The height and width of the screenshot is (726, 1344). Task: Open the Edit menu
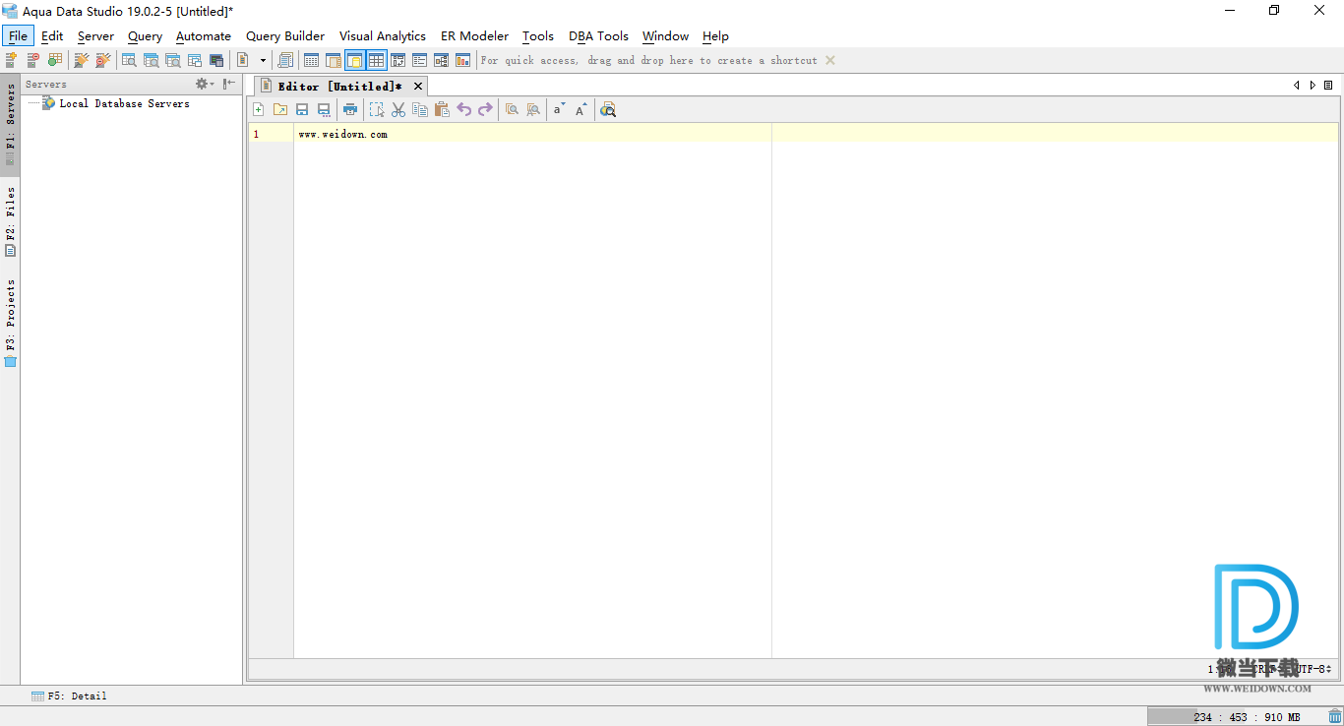coord(52,35)
